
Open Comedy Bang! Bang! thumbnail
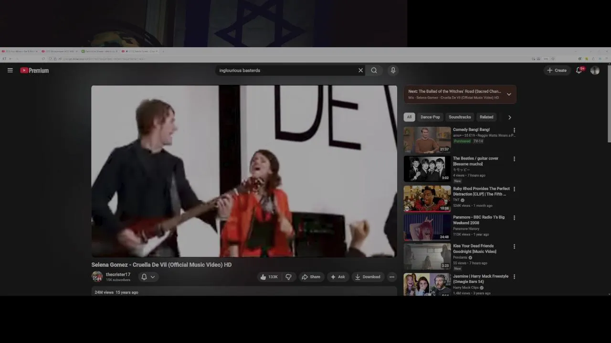pyautogui.click(x=427, y=140)
